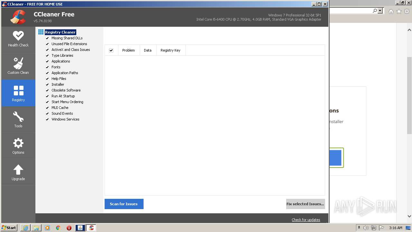Launch Windows Media Player from taskbar

coord(47,228)
